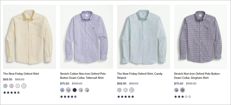Open Stretch Cotton Non-Iron Tattersall Shirt title
Viewport: 231px width, 105px height.
[x=83, y=76]
